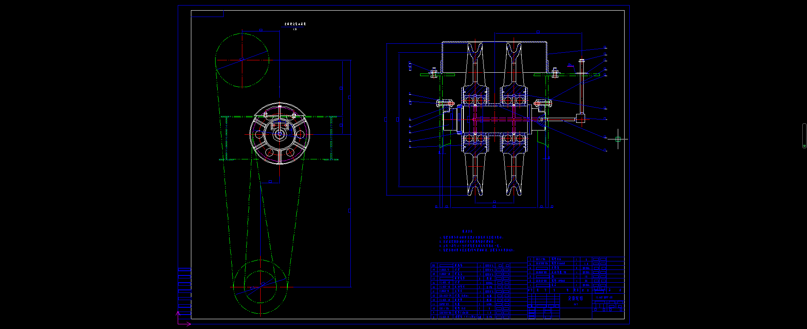Viewport: 807px width, 329px height.
Task: Click the drawing title text in title block
Action: point(576,299)
